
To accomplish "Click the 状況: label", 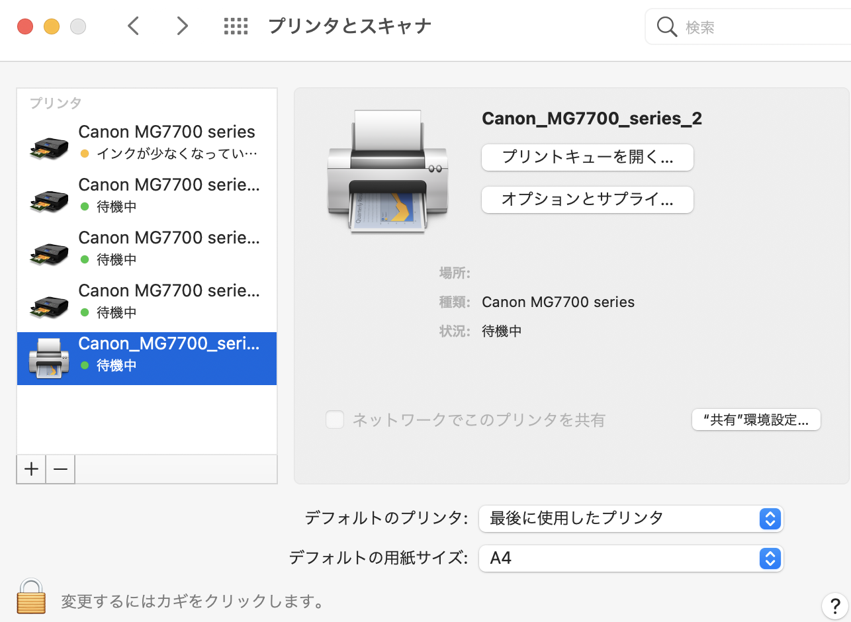I will [x=455, y=331].
